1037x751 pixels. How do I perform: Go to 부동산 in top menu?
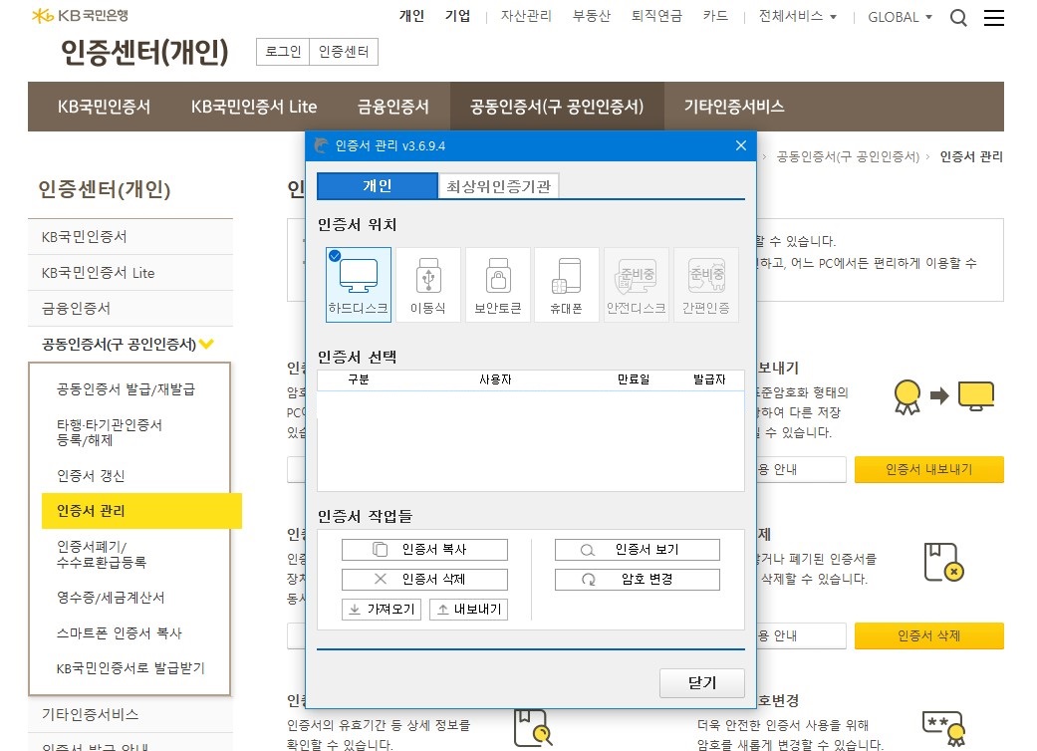pos(592,16)
